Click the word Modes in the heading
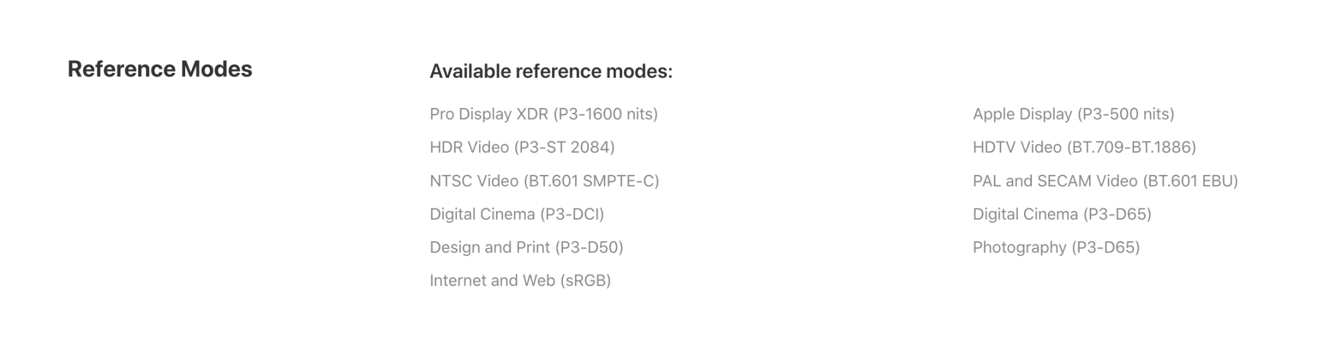Viewport: 1342px width, 339px height. [x=216, y=69]
